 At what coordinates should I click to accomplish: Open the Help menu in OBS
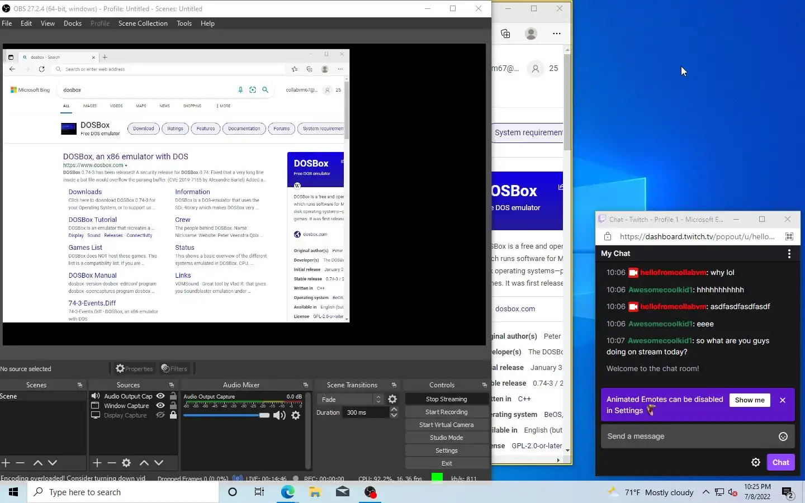click(x=207, y=23)
